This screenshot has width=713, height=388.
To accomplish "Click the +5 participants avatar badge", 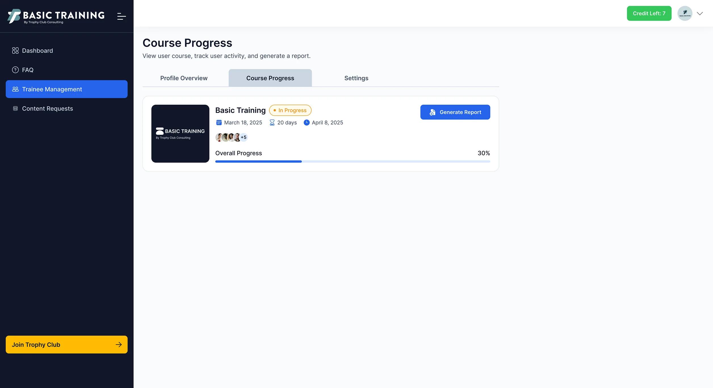I will pyautogui.click(x=244, y=137).
